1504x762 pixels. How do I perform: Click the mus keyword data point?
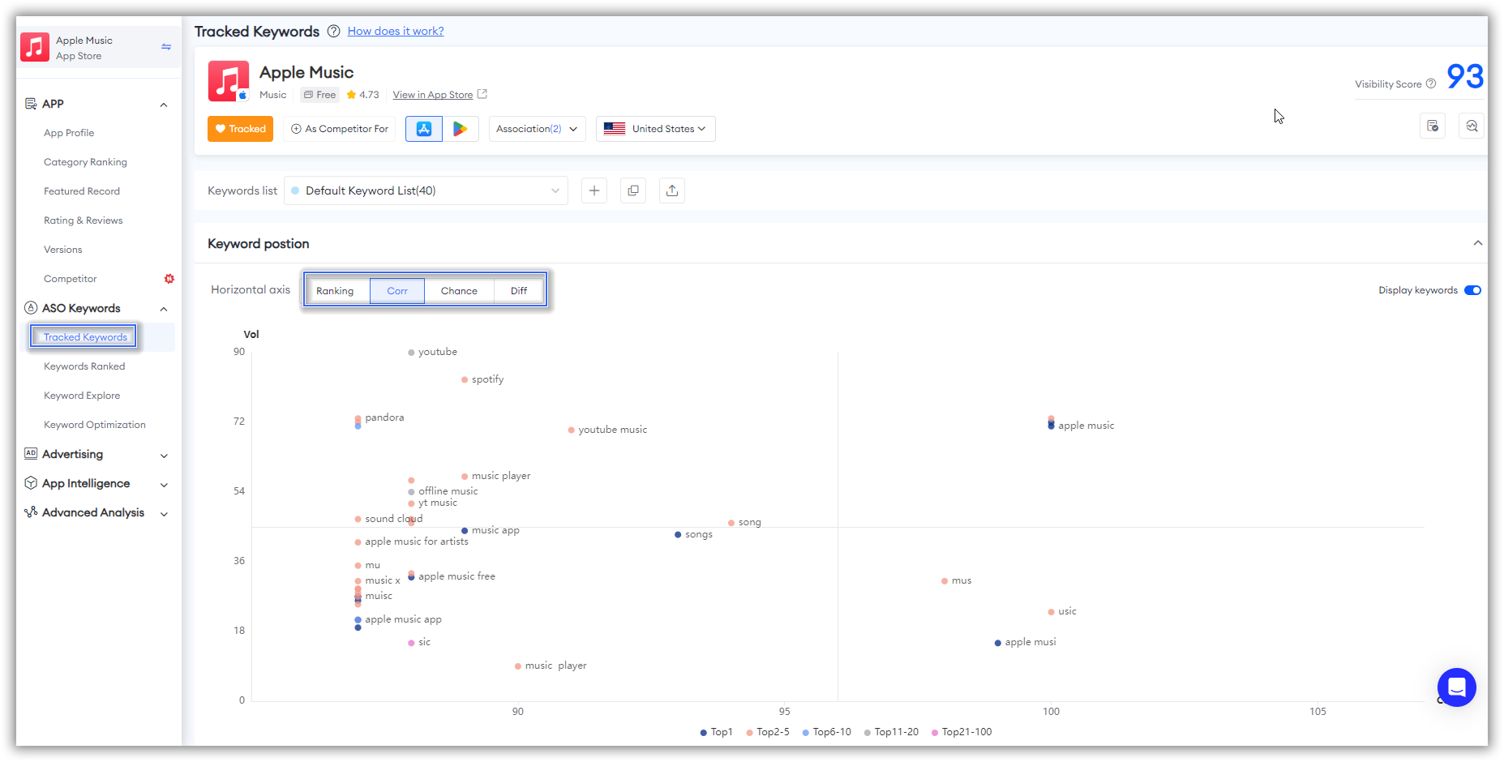[945, 581]
